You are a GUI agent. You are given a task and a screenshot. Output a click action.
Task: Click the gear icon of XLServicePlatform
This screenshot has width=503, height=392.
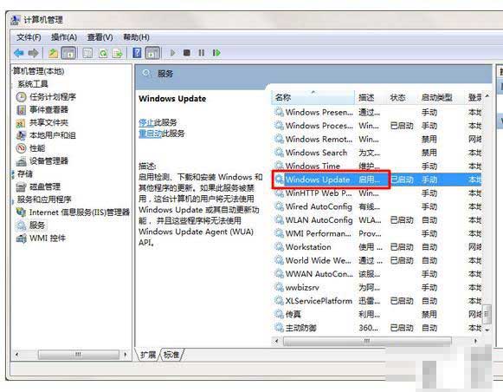279,301
